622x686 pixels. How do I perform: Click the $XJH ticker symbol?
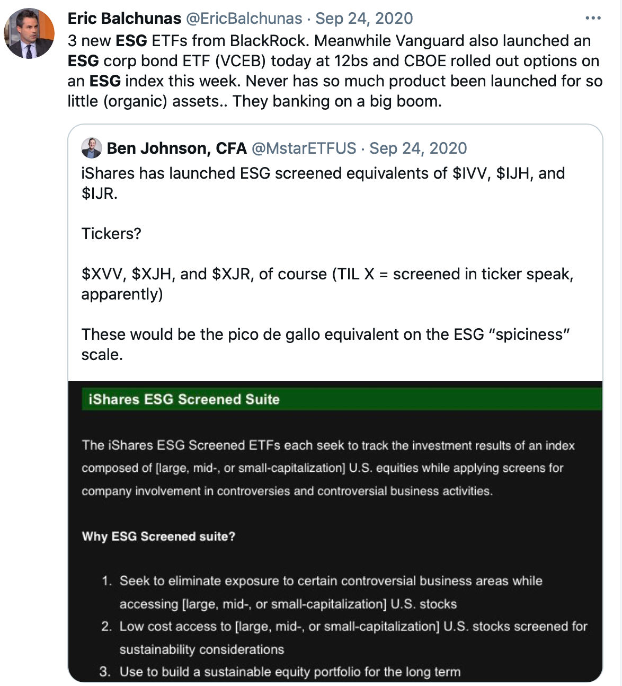pos(151,274)
